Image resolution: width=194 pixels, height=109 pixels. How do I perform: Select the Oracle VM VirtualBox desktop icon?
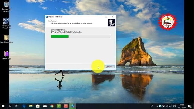point(6,23)
